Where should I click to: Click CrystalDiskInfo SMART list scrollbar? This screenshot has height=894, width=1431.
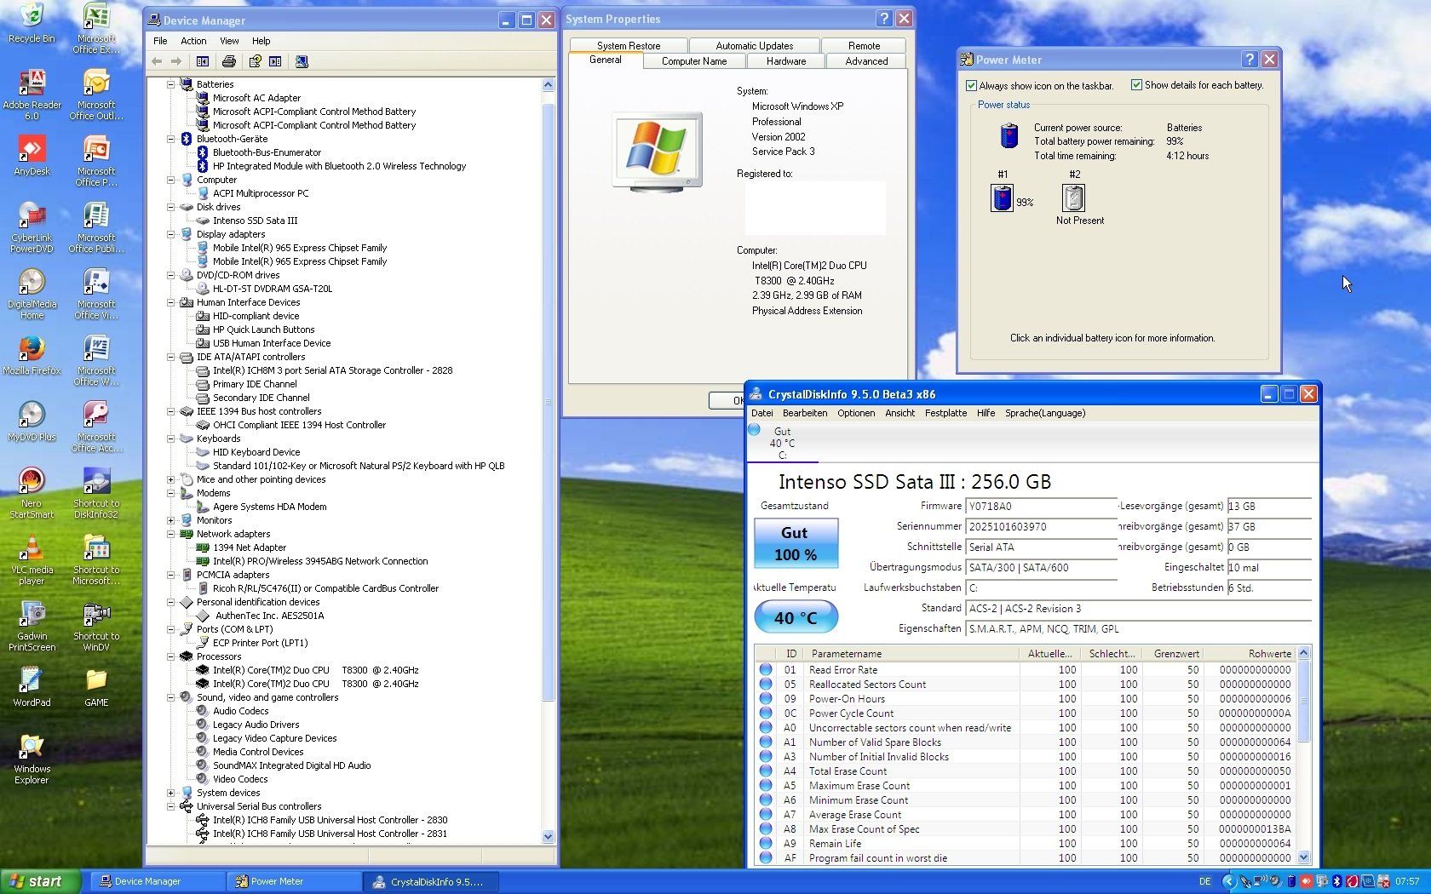coord(1303,754)
